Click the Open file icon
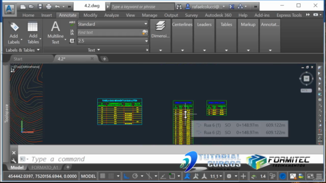The width and height of the screenshot is (326, 183). tap(32, 7)
